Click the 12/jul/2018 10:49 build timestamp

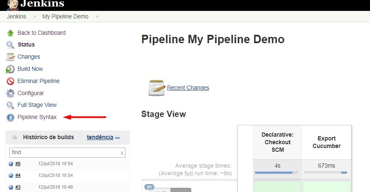coord(55,187)
